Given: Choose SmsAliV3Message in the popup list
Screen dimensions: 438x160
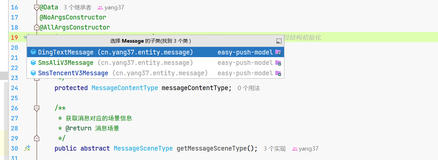Looking at the screenshot, I should click(x=155, y=63).
